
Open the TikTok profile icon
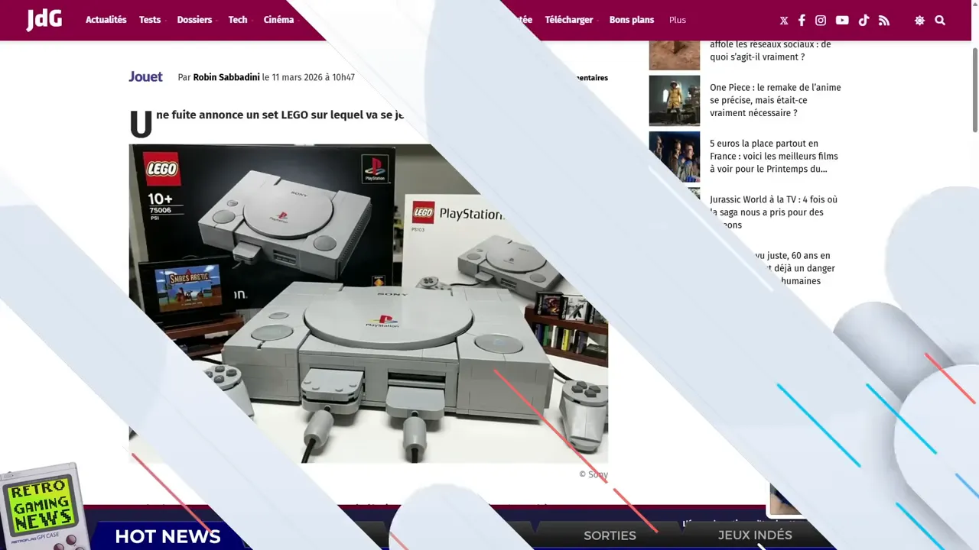pos(864,20)
